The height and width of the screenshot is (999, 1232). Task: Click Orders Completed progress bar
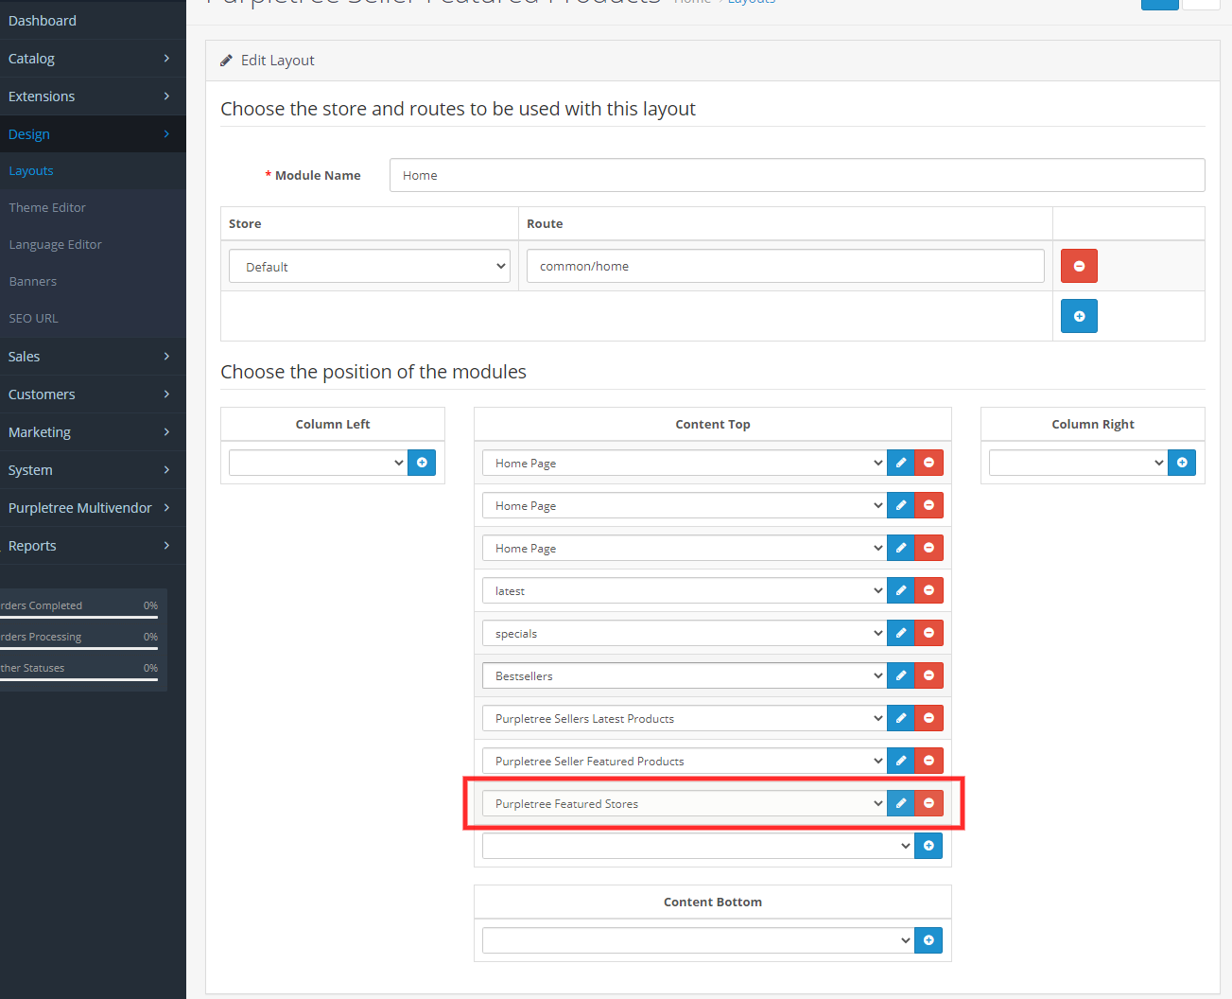(x=78, y=617)
